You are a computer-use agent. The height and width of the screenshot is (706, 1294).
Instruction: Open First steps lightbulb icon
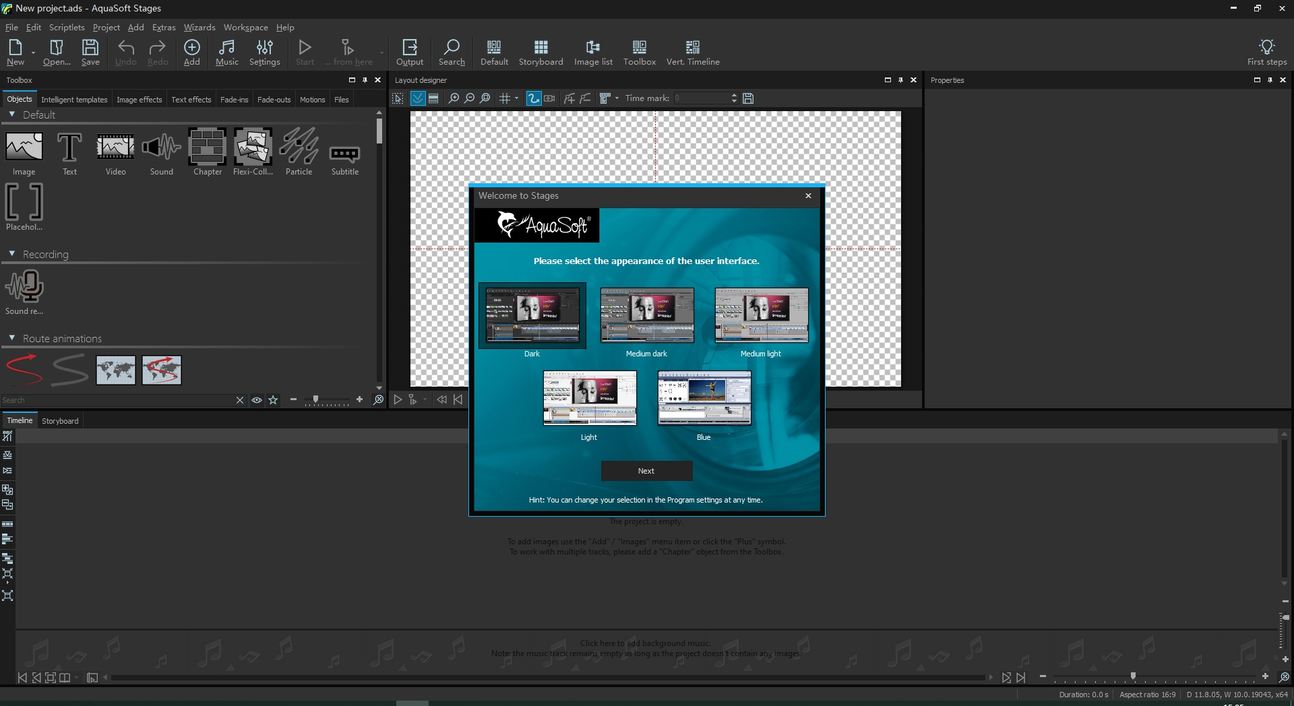point(1267,52)
